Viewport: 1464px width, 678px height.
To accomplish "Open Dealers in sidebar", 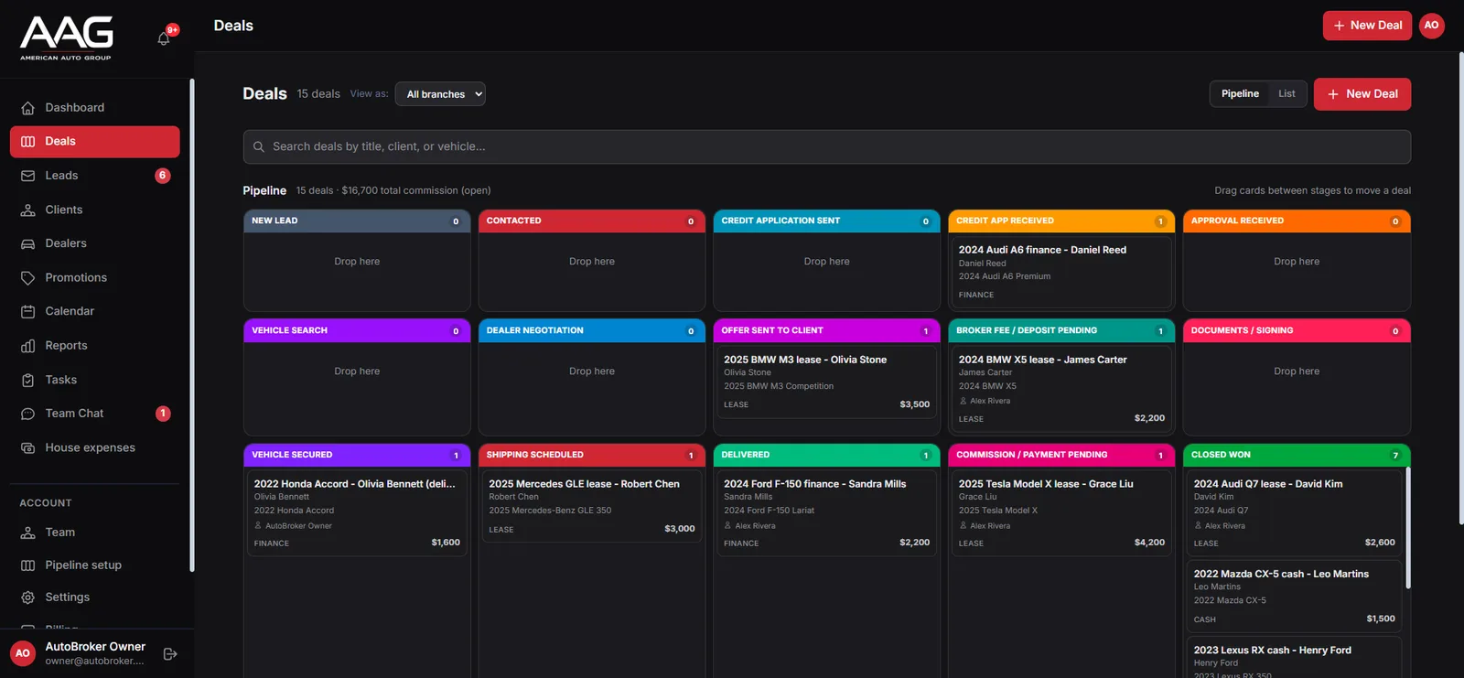I will coord(95,243).
